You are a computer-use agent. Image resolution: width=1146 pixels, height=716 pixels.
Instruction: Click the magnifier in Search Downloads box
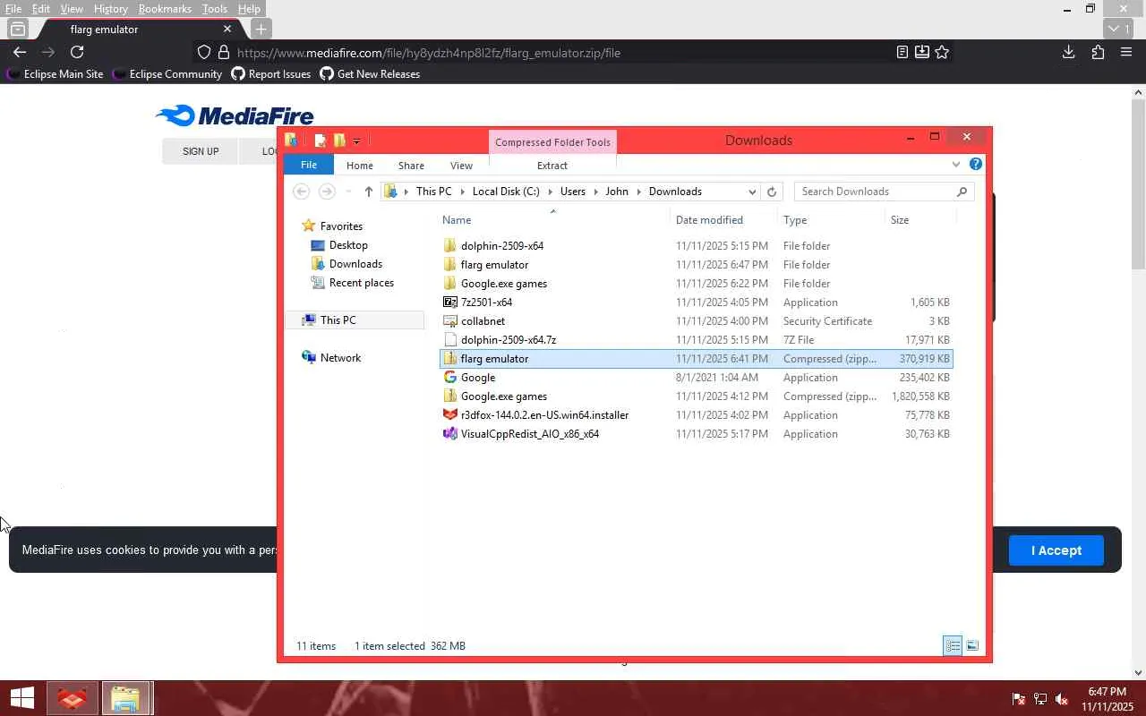962,192
